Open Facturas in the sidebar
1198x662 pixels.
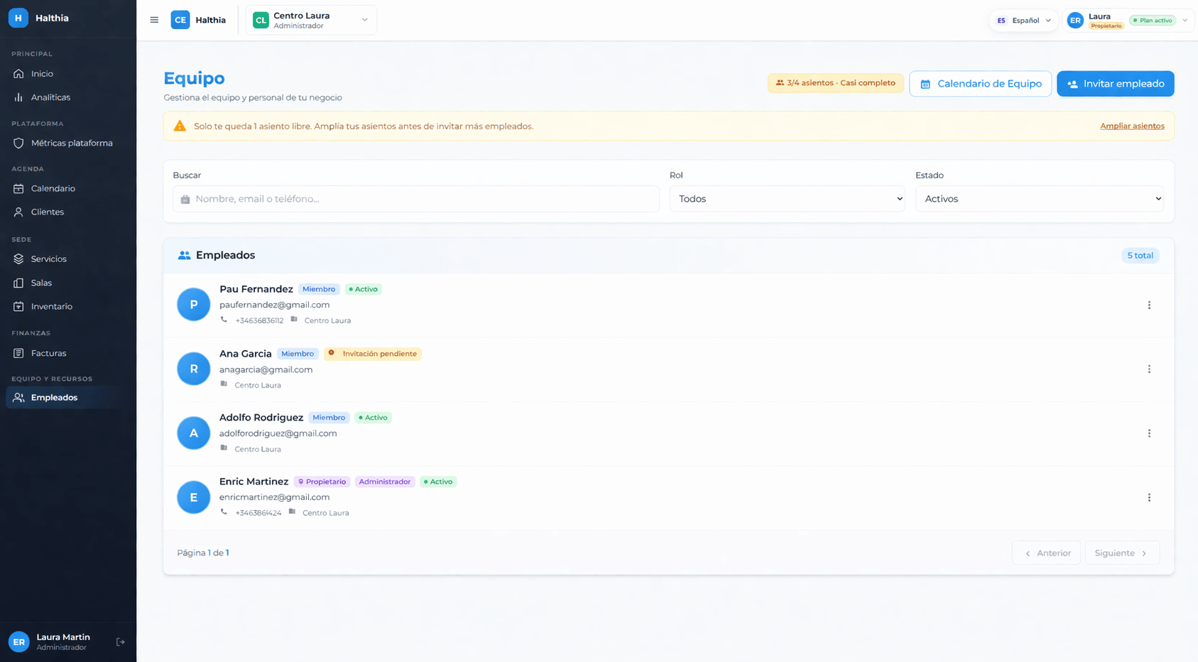coord(48,353)
